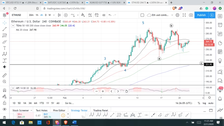
Task: Open Brave browser from the taskbar
Action: click(66, 123)
